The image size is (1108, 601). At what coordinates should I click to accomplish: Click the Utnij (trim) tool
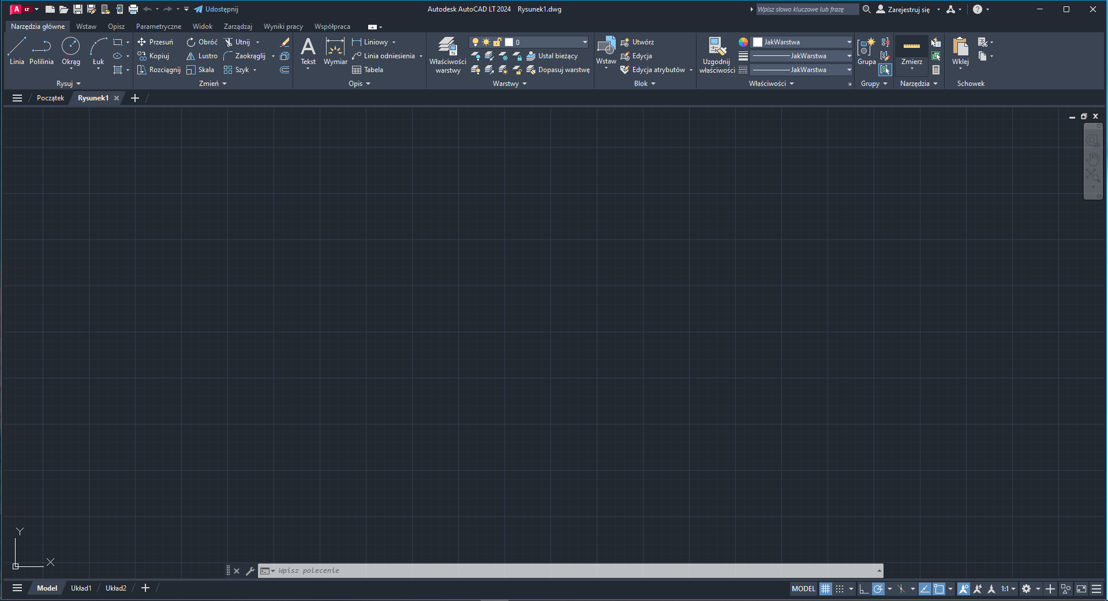click(x=237, y=42)
